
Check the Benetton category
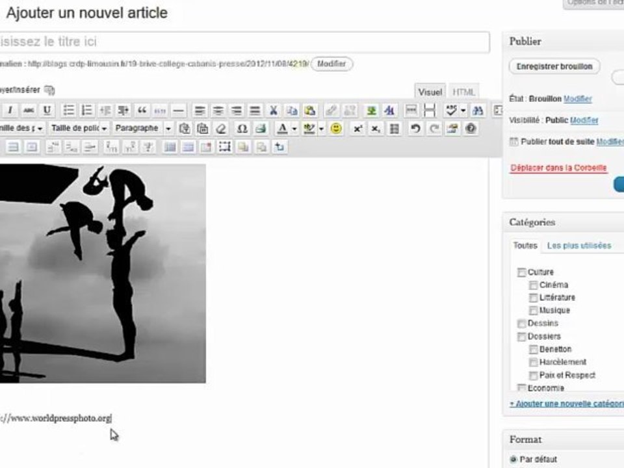(x=533, y=350)
